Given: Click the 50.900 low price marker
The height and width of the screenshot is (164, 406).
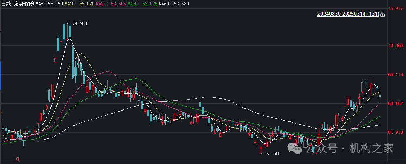Looking at the screenshot, I should (x=274, y=154).
